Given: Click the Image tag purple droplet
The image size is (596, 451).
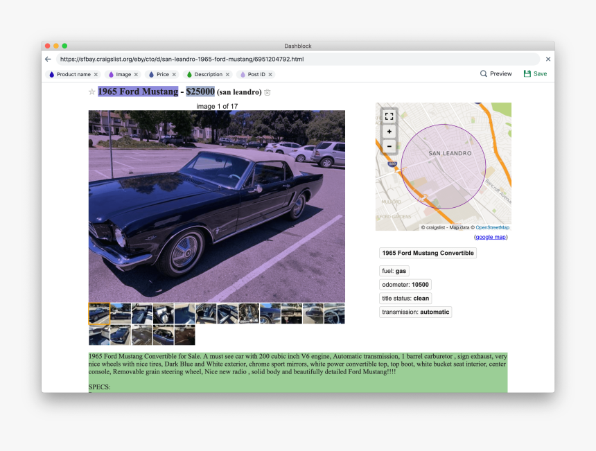Looking at the screenshot, I should (x=111, y=74).
